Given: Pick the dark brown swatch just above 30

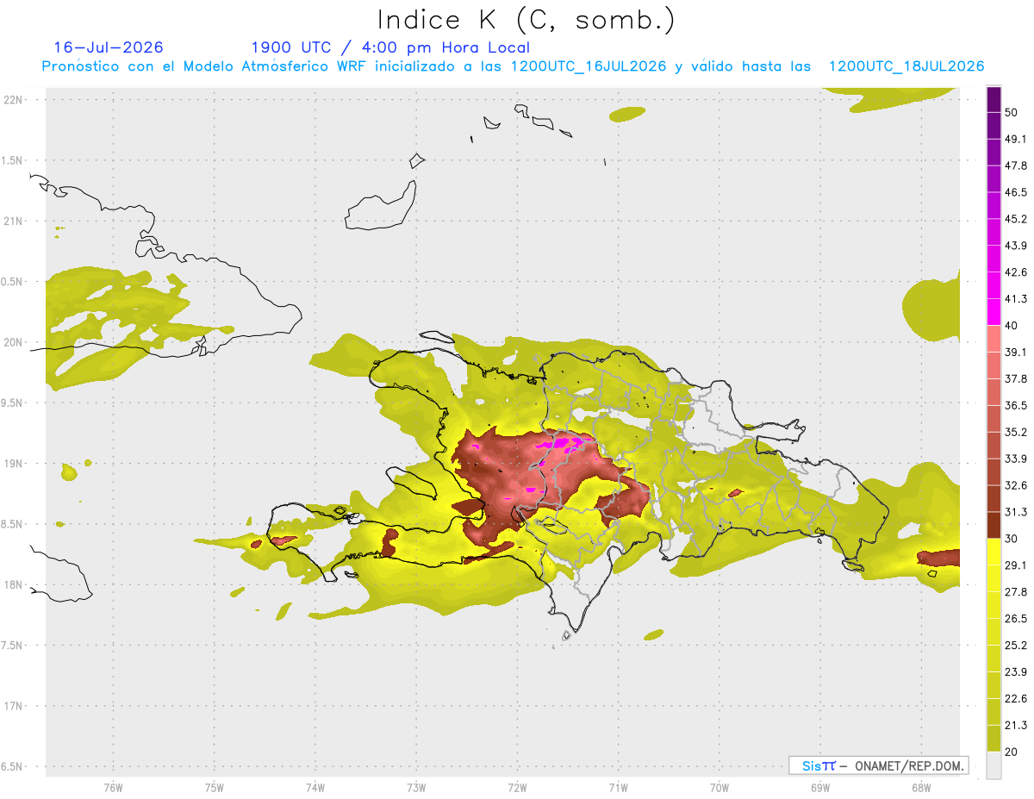Looking at the screenshot, I should pyautogui.click(x=994, y=525).
